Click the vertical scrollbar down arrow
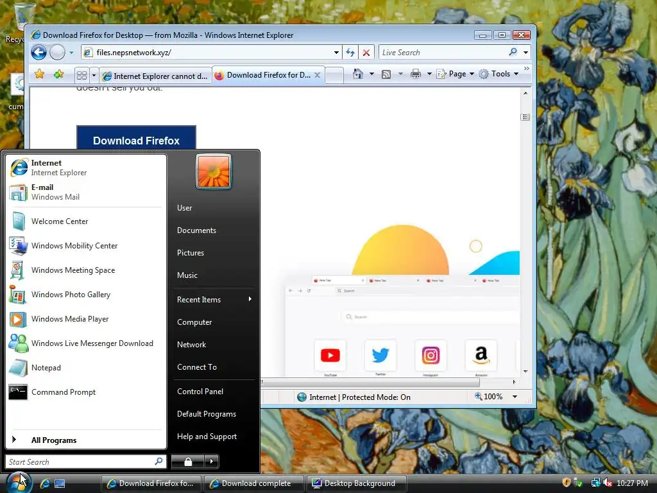This screenshot has height=493, width=657. (x=525, y=372)
